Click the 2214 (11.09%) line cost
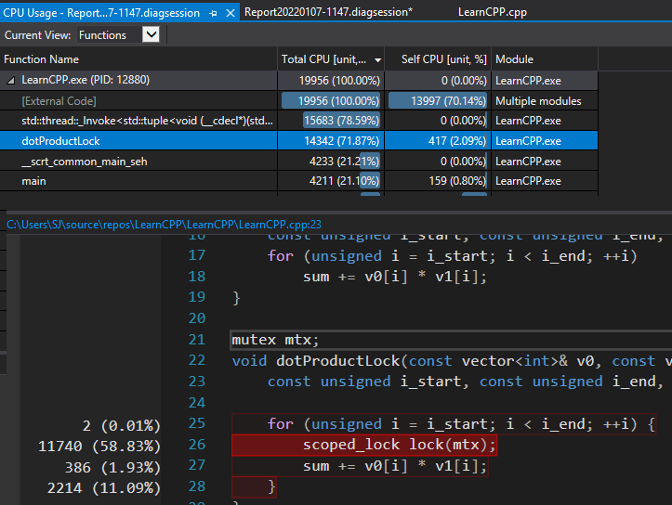The image size is (672, 505). click(x=104, y=487)
